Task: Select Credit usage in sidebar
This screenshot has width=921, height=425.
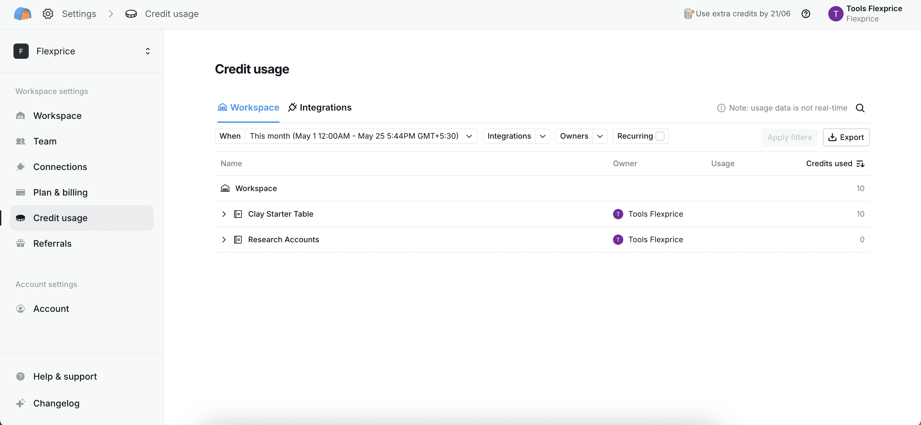Action: (x=82, y=218)
